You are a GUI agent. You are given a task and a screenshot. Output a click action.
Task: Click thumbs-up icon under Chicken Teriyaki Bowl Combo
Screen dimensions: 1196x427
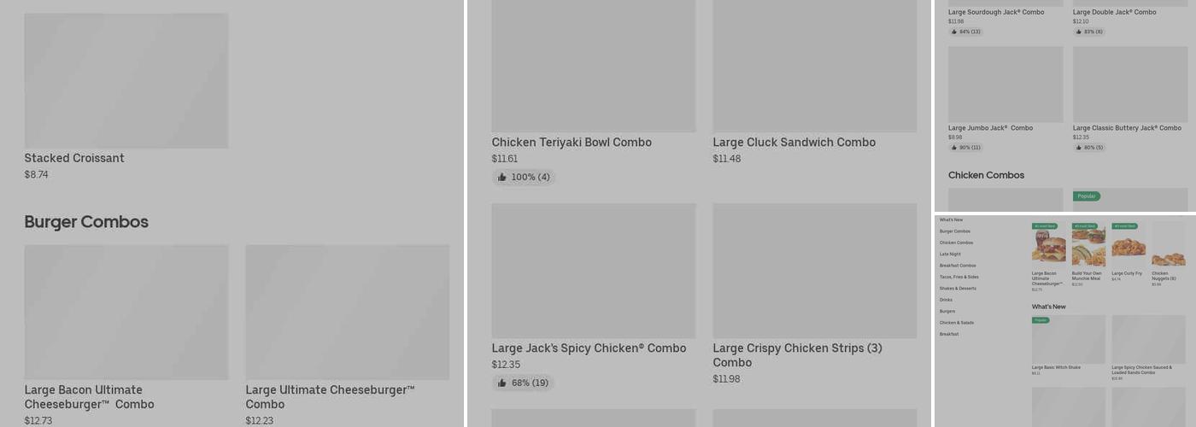tap(502, 178)
